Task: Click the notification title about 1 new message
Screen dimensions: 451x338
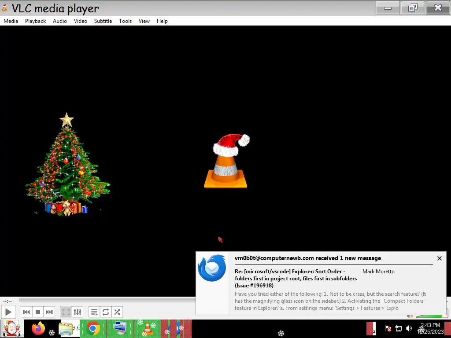Action: coord(308,258)
